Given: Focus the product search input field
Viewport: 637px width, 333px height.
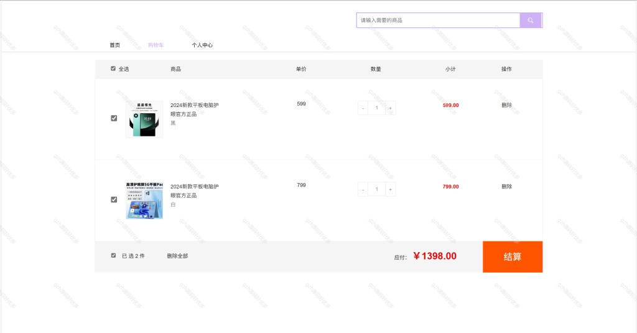Looking at the screenshot, I should (x=439, y=21).
